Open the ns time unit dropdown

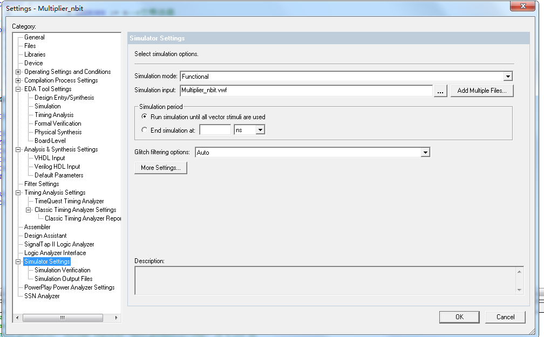[x=260, y=130]
